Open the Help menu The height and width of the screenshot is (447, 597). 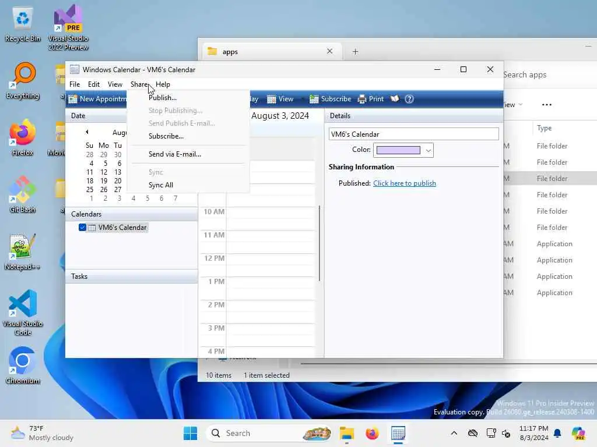coord(163,84)
